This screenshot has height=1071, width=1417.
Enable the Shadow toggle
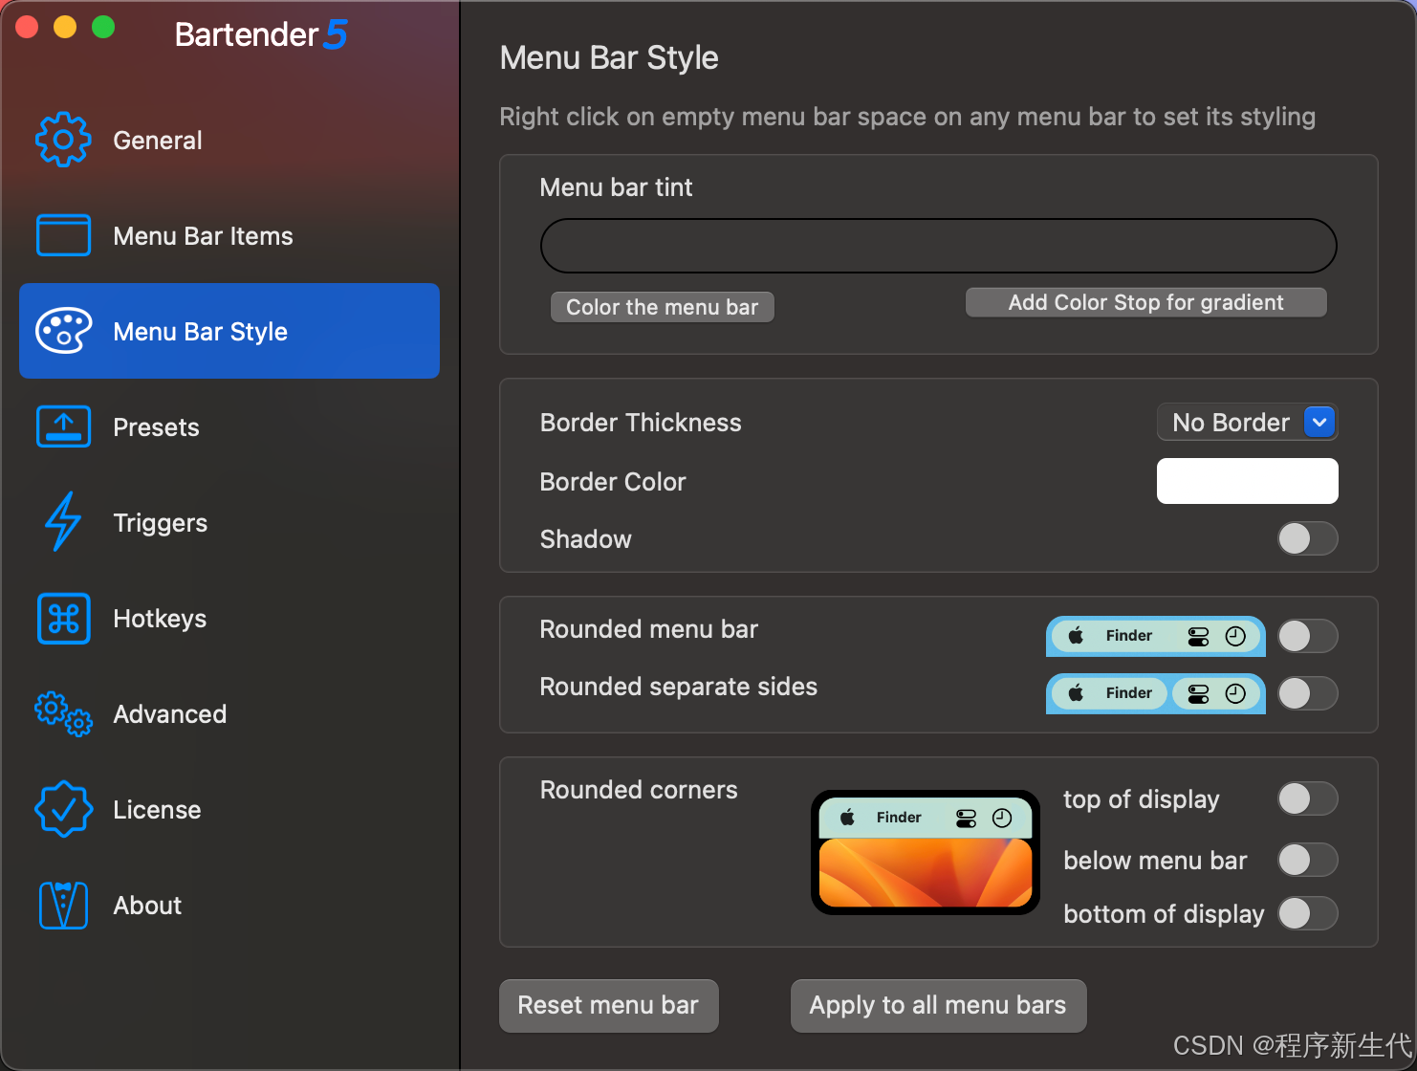coord(1307,538)
